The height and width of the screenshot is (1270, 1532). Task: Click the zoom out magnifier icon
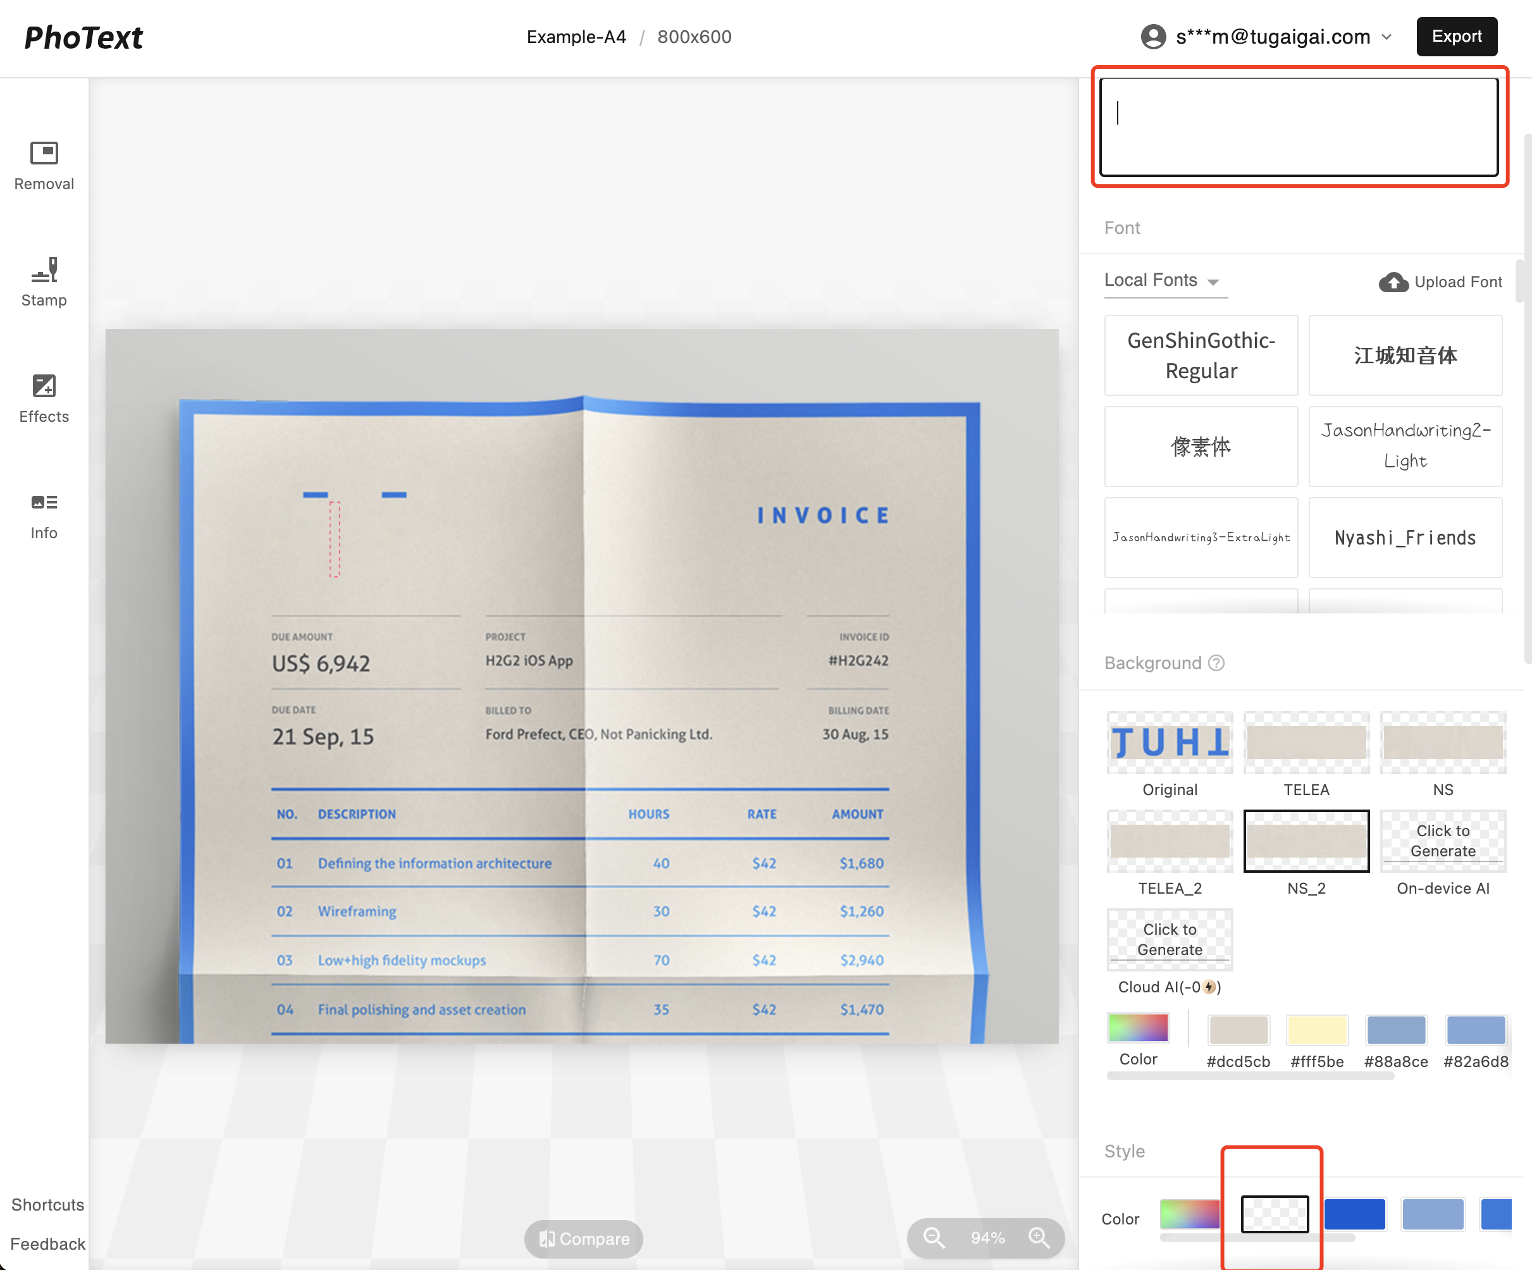(x=933, y=1238)
